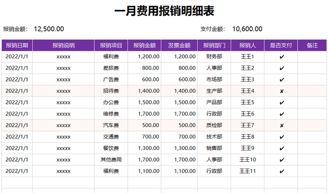
Task: Select the 备注 column header
Action: pyautogui.click(x=312, y=46)
